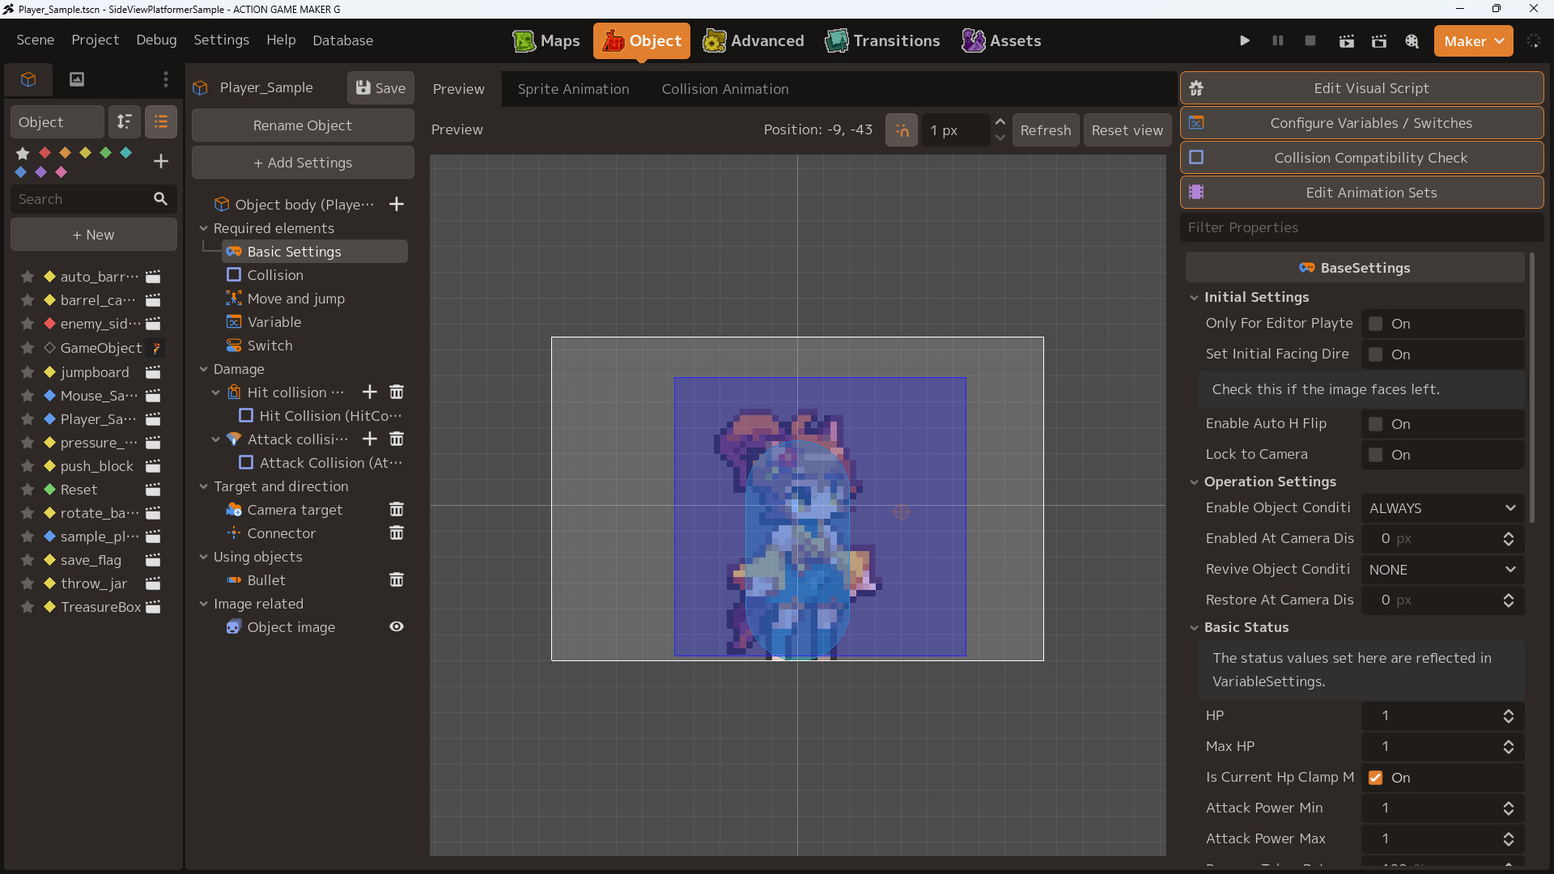Screen dimensions: 1554x874
Task: Click the Save button
Action: 380,88
